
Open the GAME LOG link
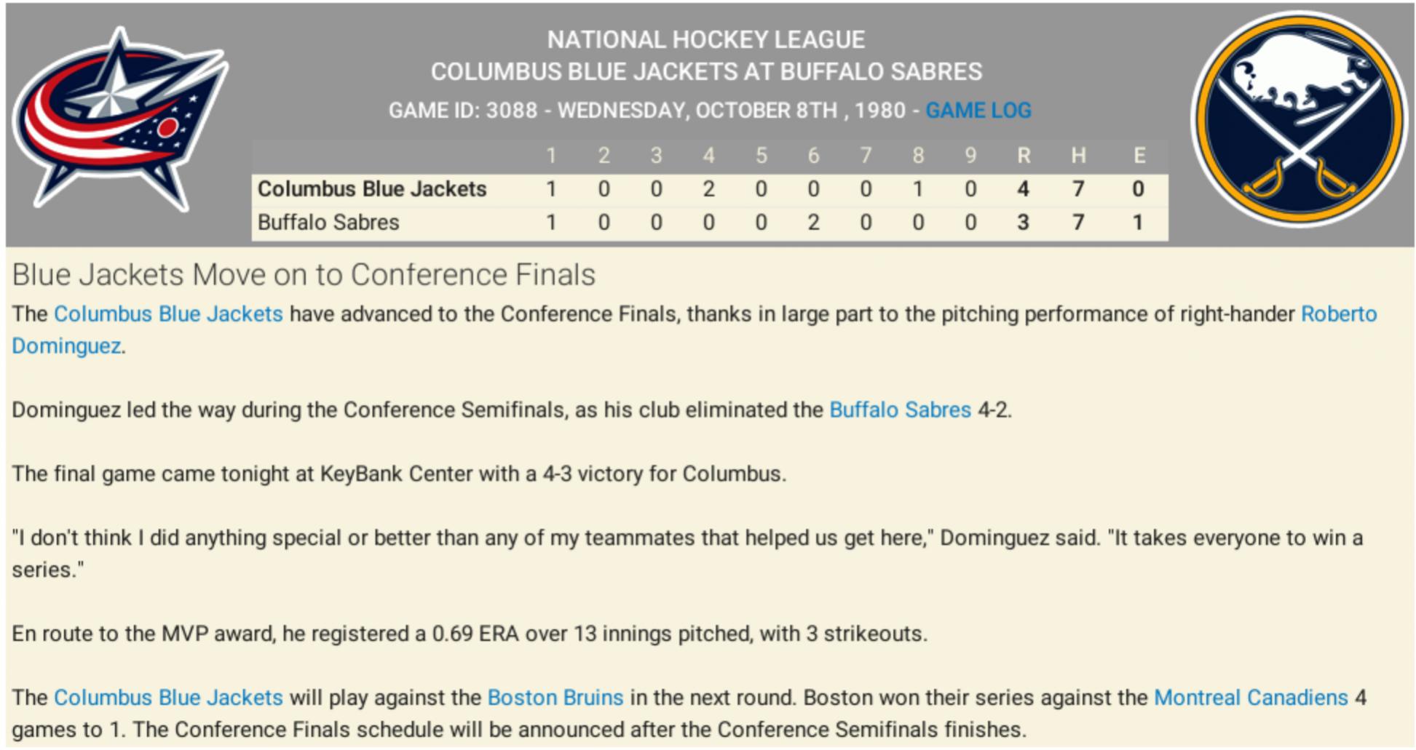coord(978,111)
